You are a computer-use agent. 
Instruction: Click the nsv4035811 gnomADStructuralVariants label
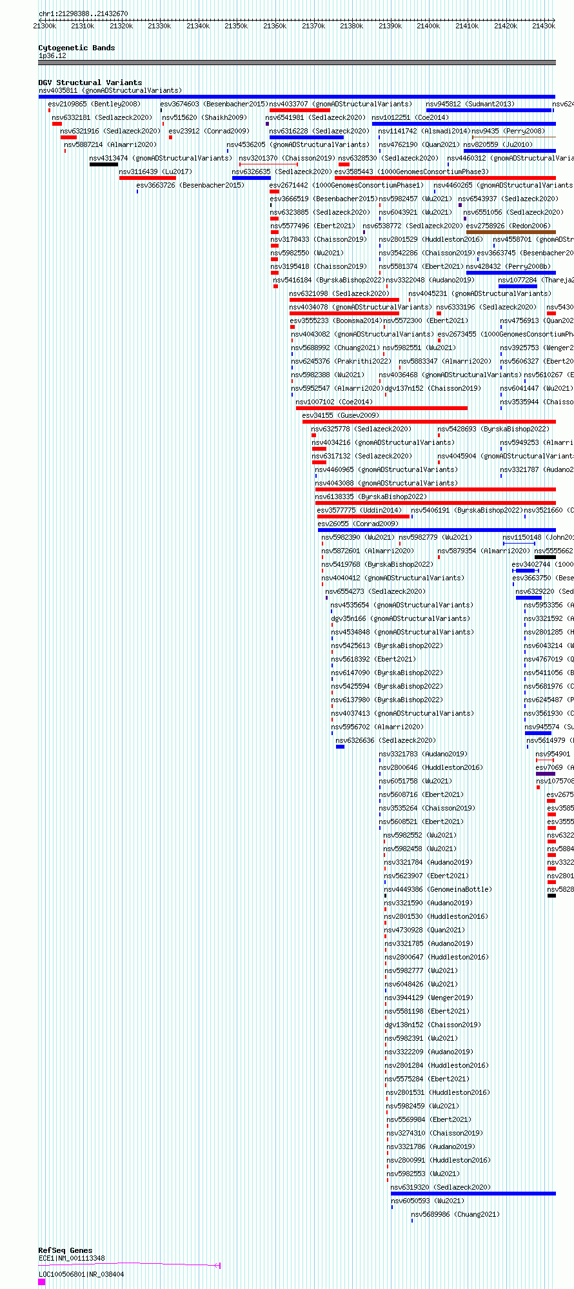110,91
